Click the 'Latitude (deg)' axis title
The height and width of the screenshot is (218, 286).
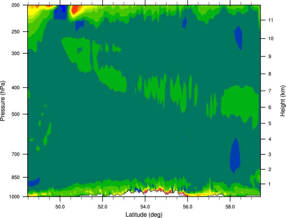[x=144, y=215]
